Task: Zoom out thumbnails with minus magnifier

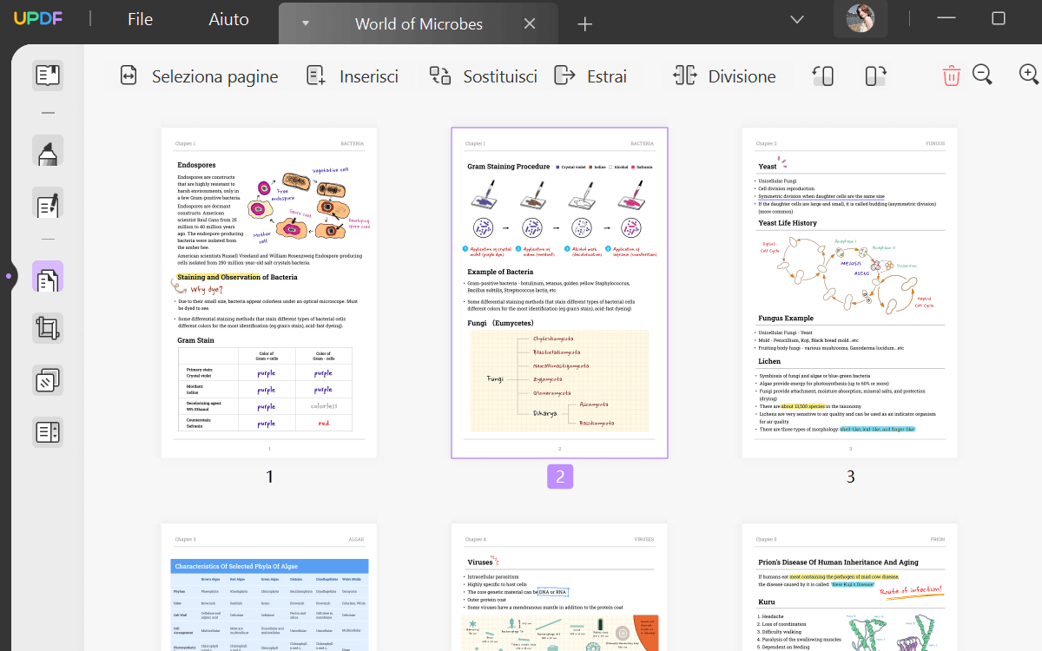Action: point(982,76)
